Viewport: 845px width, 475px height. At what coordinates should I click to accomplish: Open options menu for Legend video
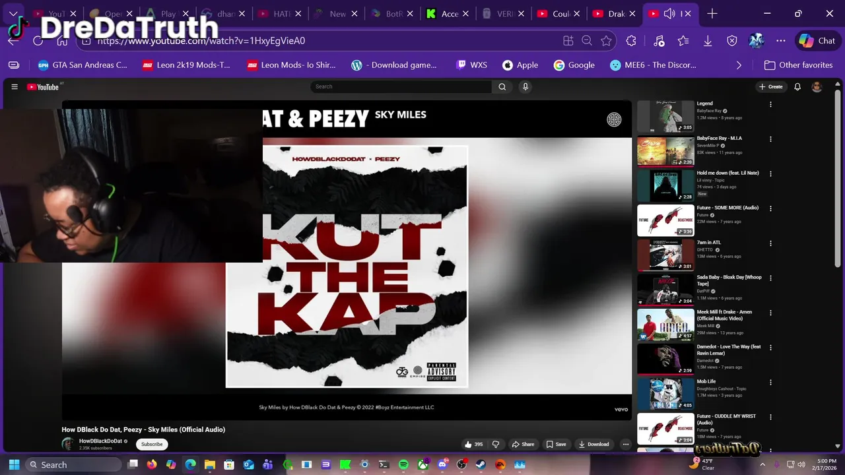point(770,104)
